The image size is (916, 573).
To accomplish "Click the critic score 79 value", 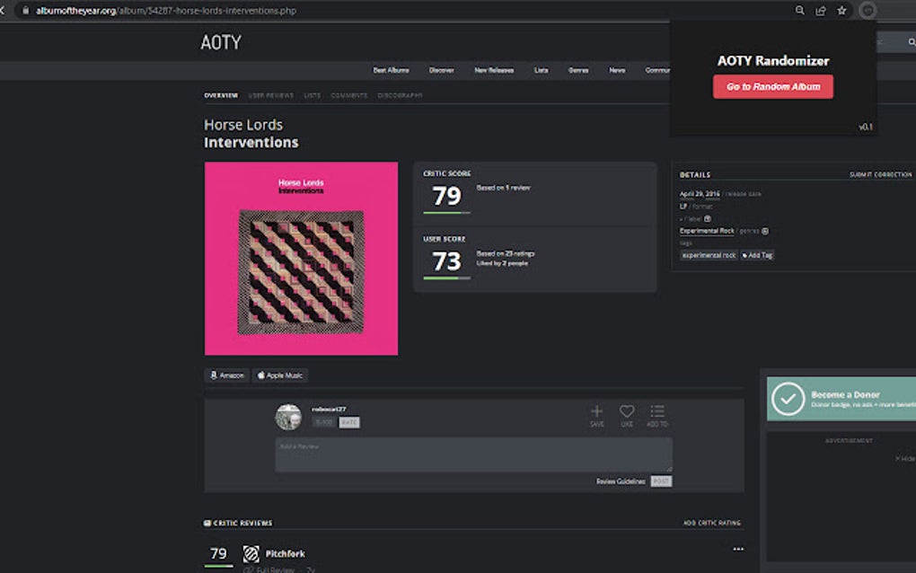I will 446,196.
